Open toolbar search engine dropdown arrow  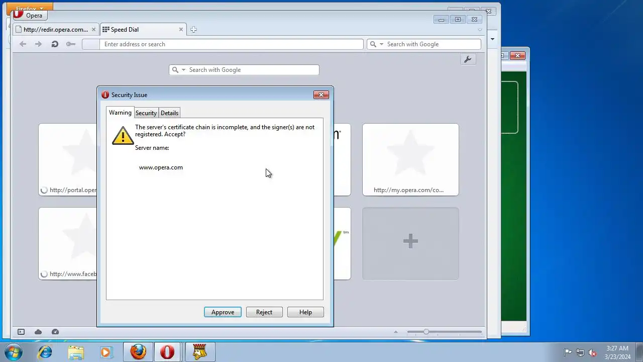point(382,44)
